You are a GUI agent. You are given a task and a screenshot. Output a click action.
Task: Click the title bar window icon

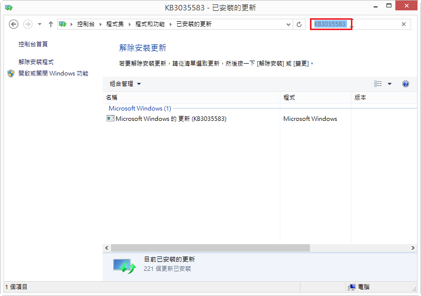click(x=9, y=8)
